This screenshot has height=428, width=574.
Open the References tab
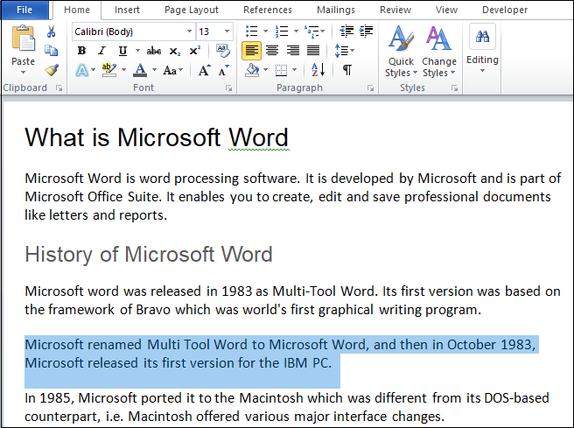point(268,10)
